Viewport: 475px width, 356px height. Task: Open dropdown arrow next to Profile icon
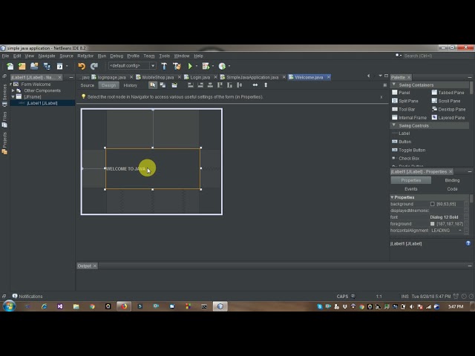point(229,66)
